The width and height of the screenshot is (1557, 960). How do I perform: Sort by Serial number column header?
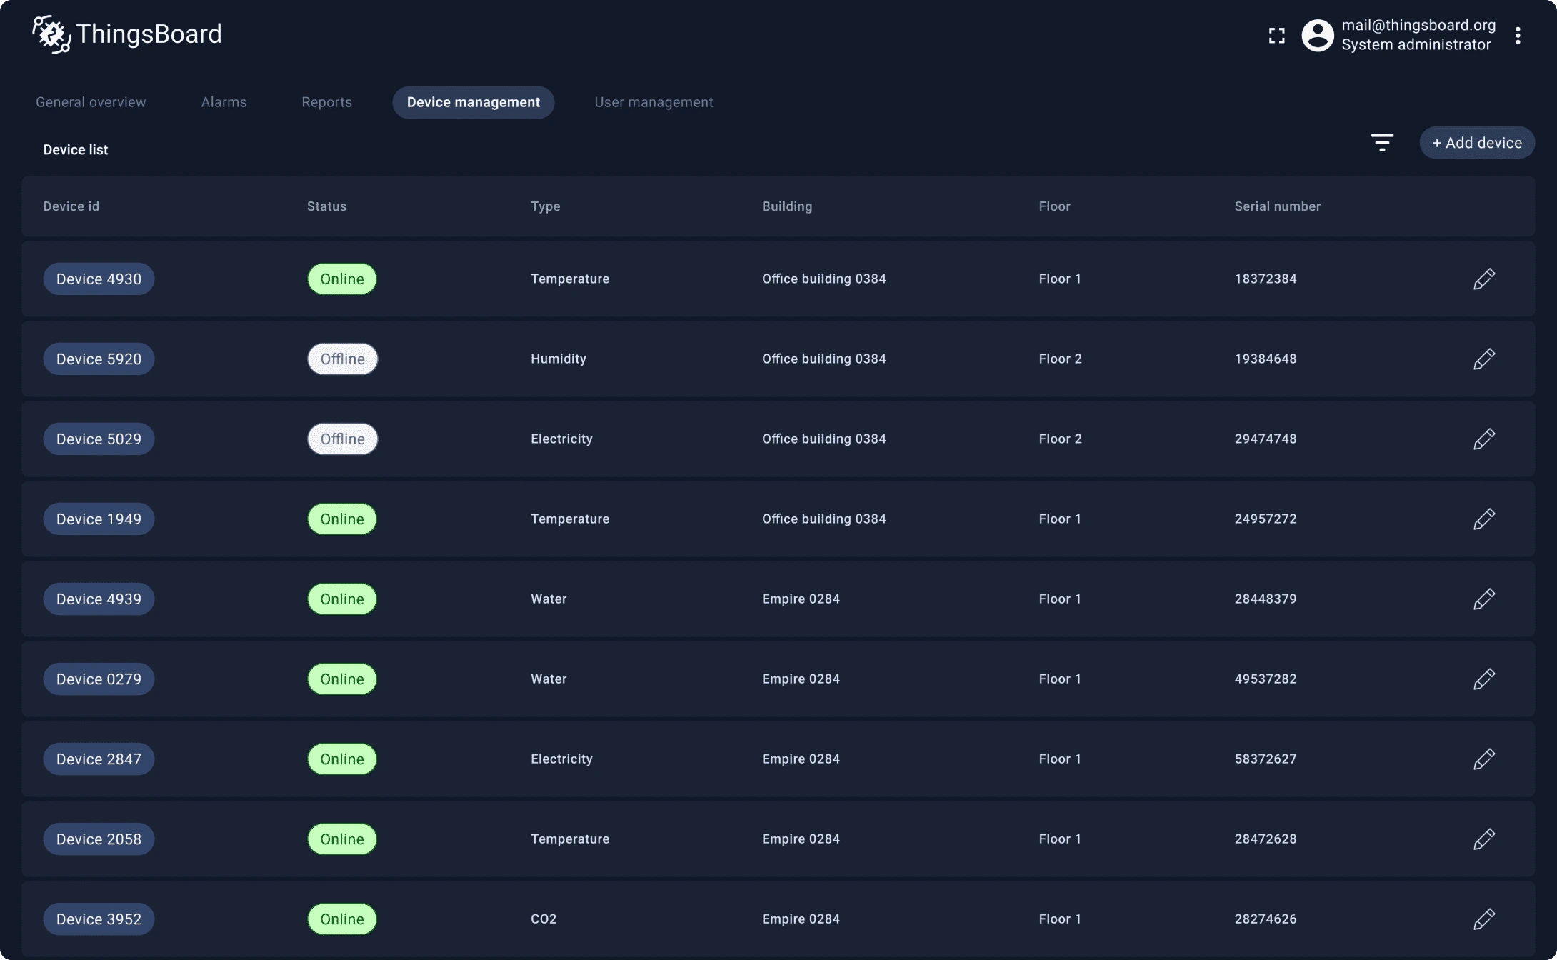click(1277, 206)
